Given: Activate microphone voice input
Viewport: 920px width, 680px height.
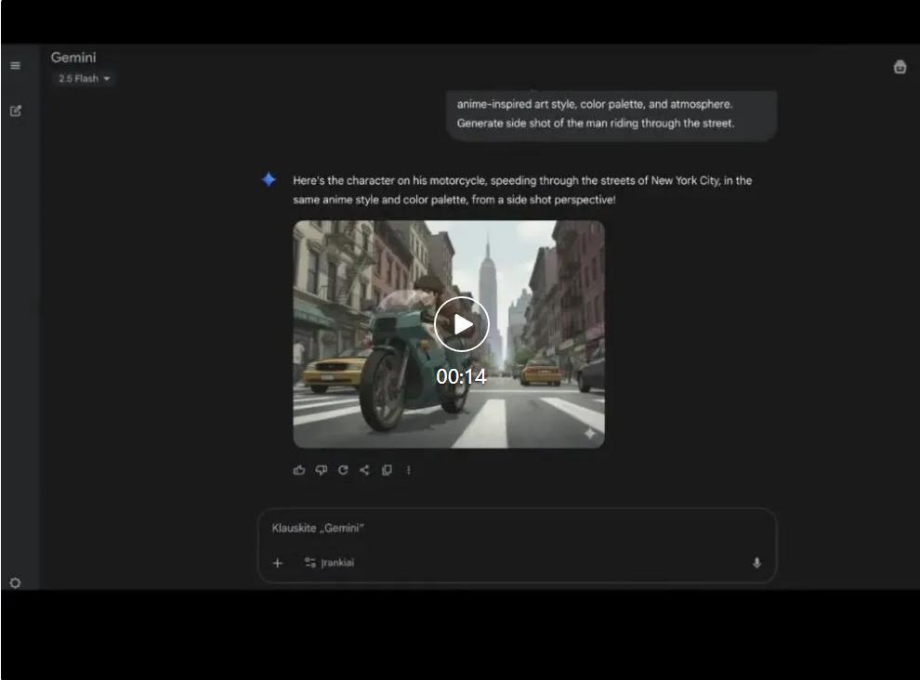Looking at the screenshot, I should point(756,563).
